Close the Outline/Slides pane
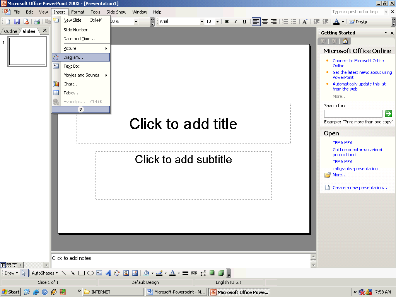Viewport: 396px width, 297px height. pos(45,31)
